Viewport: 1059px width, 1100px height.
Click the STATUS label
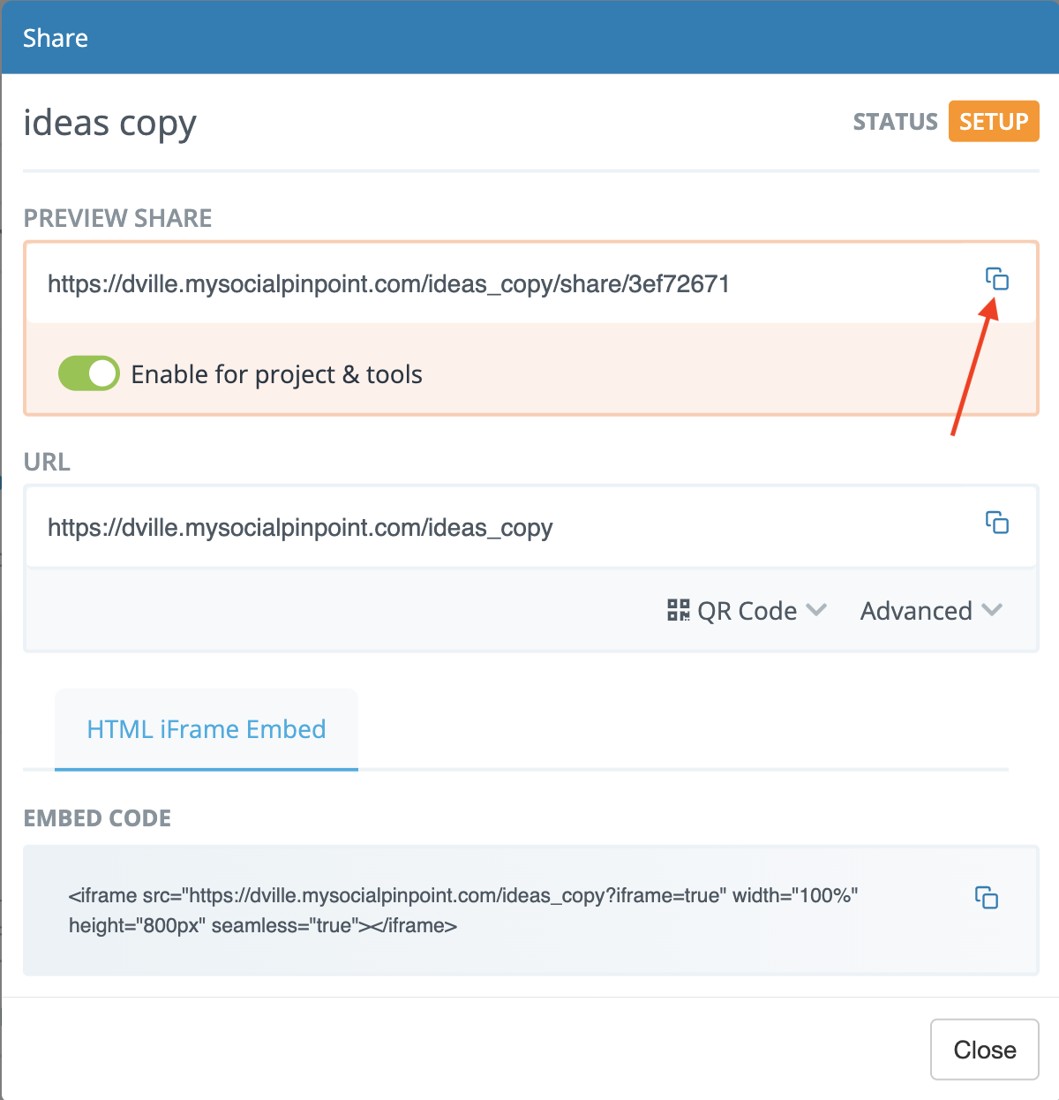895,122
